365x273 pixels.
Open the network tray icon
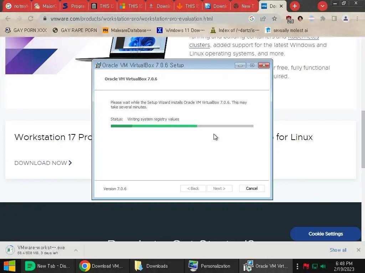click(315, 266)
